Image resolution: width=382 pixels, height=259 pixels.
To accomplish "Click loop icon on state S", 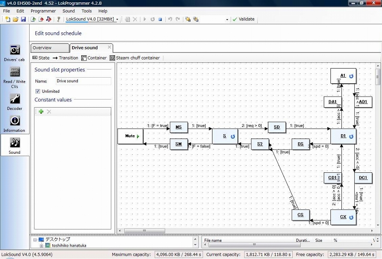I will (233, 137).
